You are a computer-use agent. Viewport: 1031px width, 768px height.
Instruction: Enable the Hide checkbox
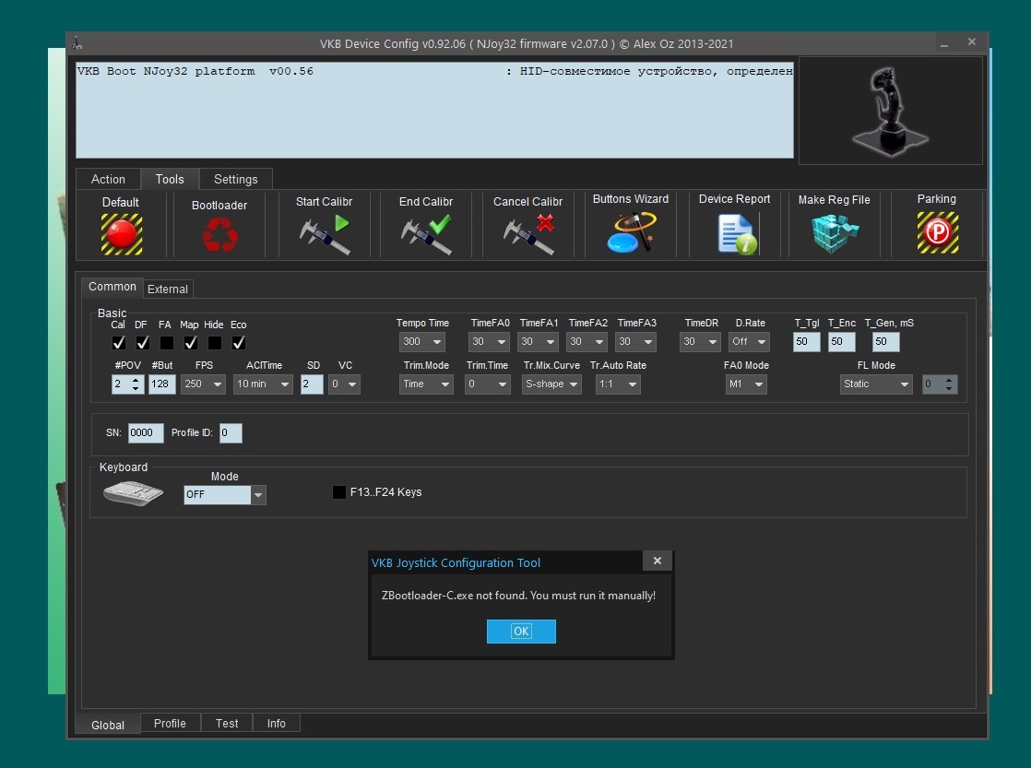coord(215,343)
